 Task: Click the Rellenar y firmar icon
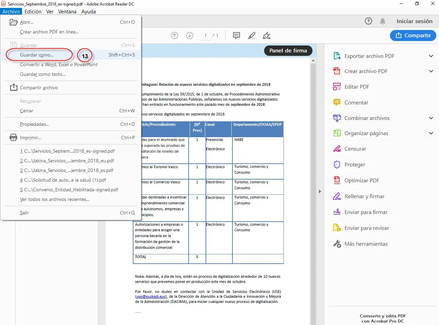point(337,196)
